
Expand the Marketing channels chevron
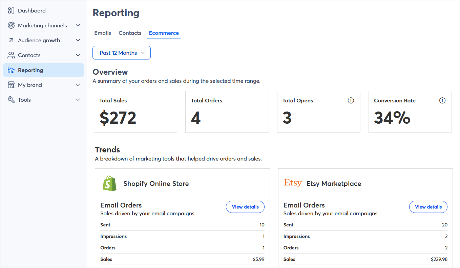pos(78,25)
